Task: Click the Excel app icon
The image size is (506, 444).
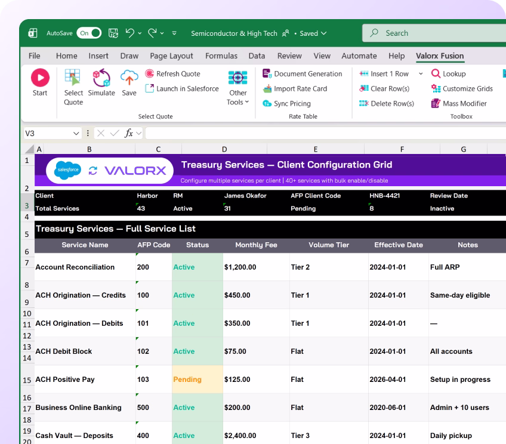Action: (33, 33)
